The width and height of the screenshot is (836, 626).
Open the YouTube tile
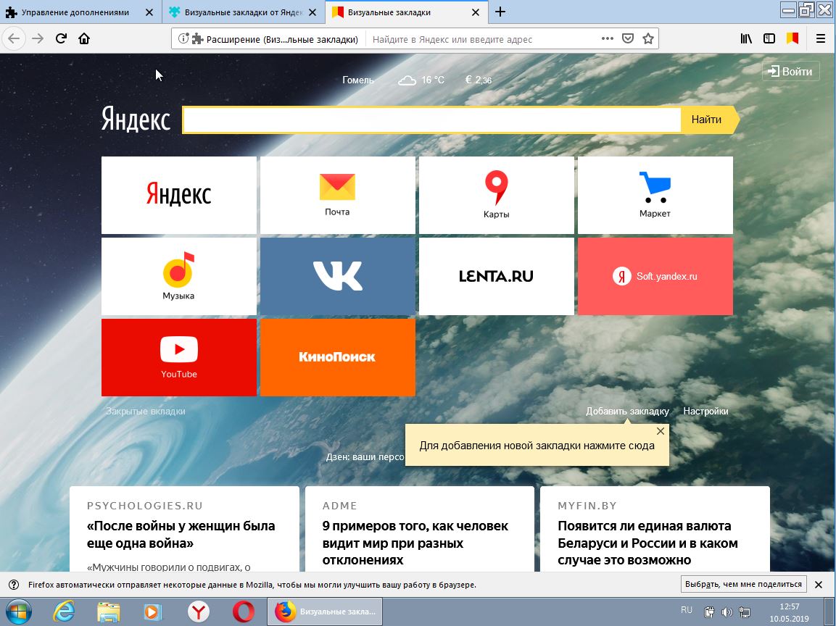point(178,357)
